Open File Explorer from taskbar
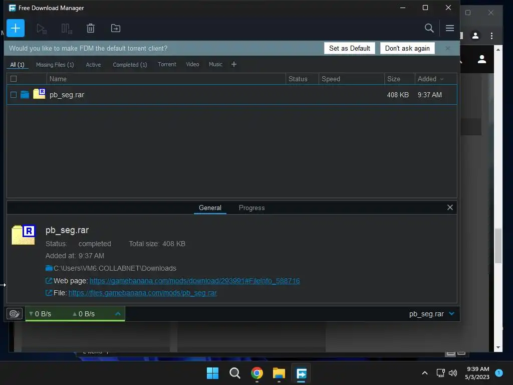The width and height of the screenshot is (513, 385). (279, 373)
